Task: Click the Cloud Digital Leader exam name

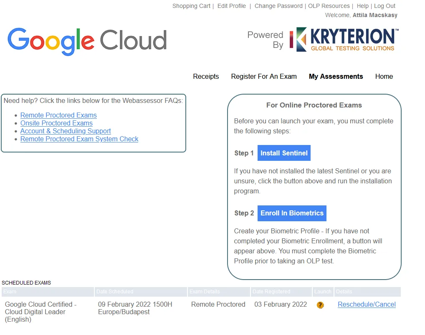Action: click(x=40, y=312)
